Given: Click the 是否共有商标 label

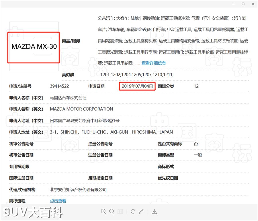Looking at the screenshot, I should click(x=170, y=144).
